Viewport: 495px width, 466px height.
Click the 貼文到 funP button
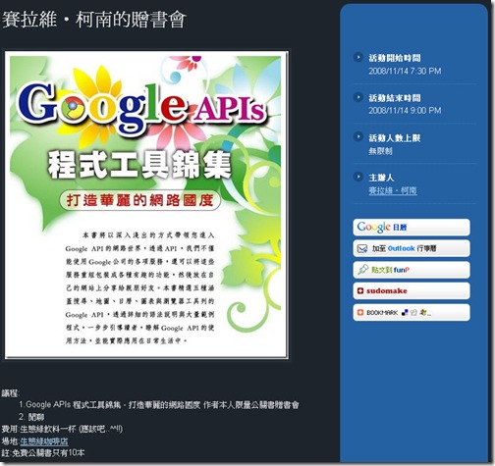[x=412, y=270]
